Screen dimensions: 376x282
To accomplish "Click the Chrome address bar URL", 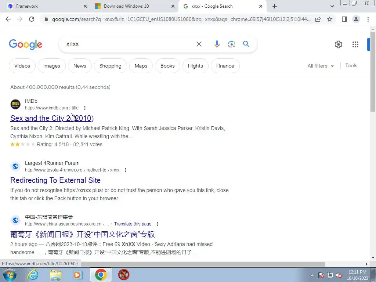I will pos(181,19).
